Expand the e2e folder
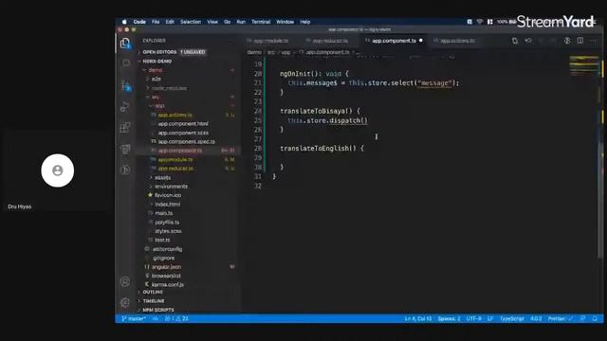Screen dimensions: 607x341 point(156,79)
